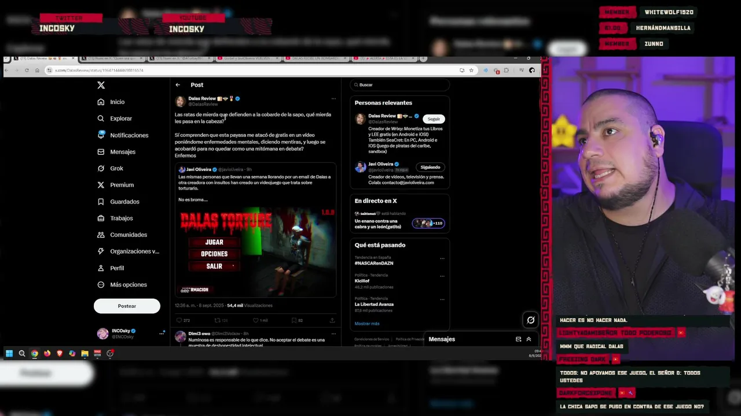Click the Perfil person icon
This screenshot has height=416, width=741.
point(101,268)
